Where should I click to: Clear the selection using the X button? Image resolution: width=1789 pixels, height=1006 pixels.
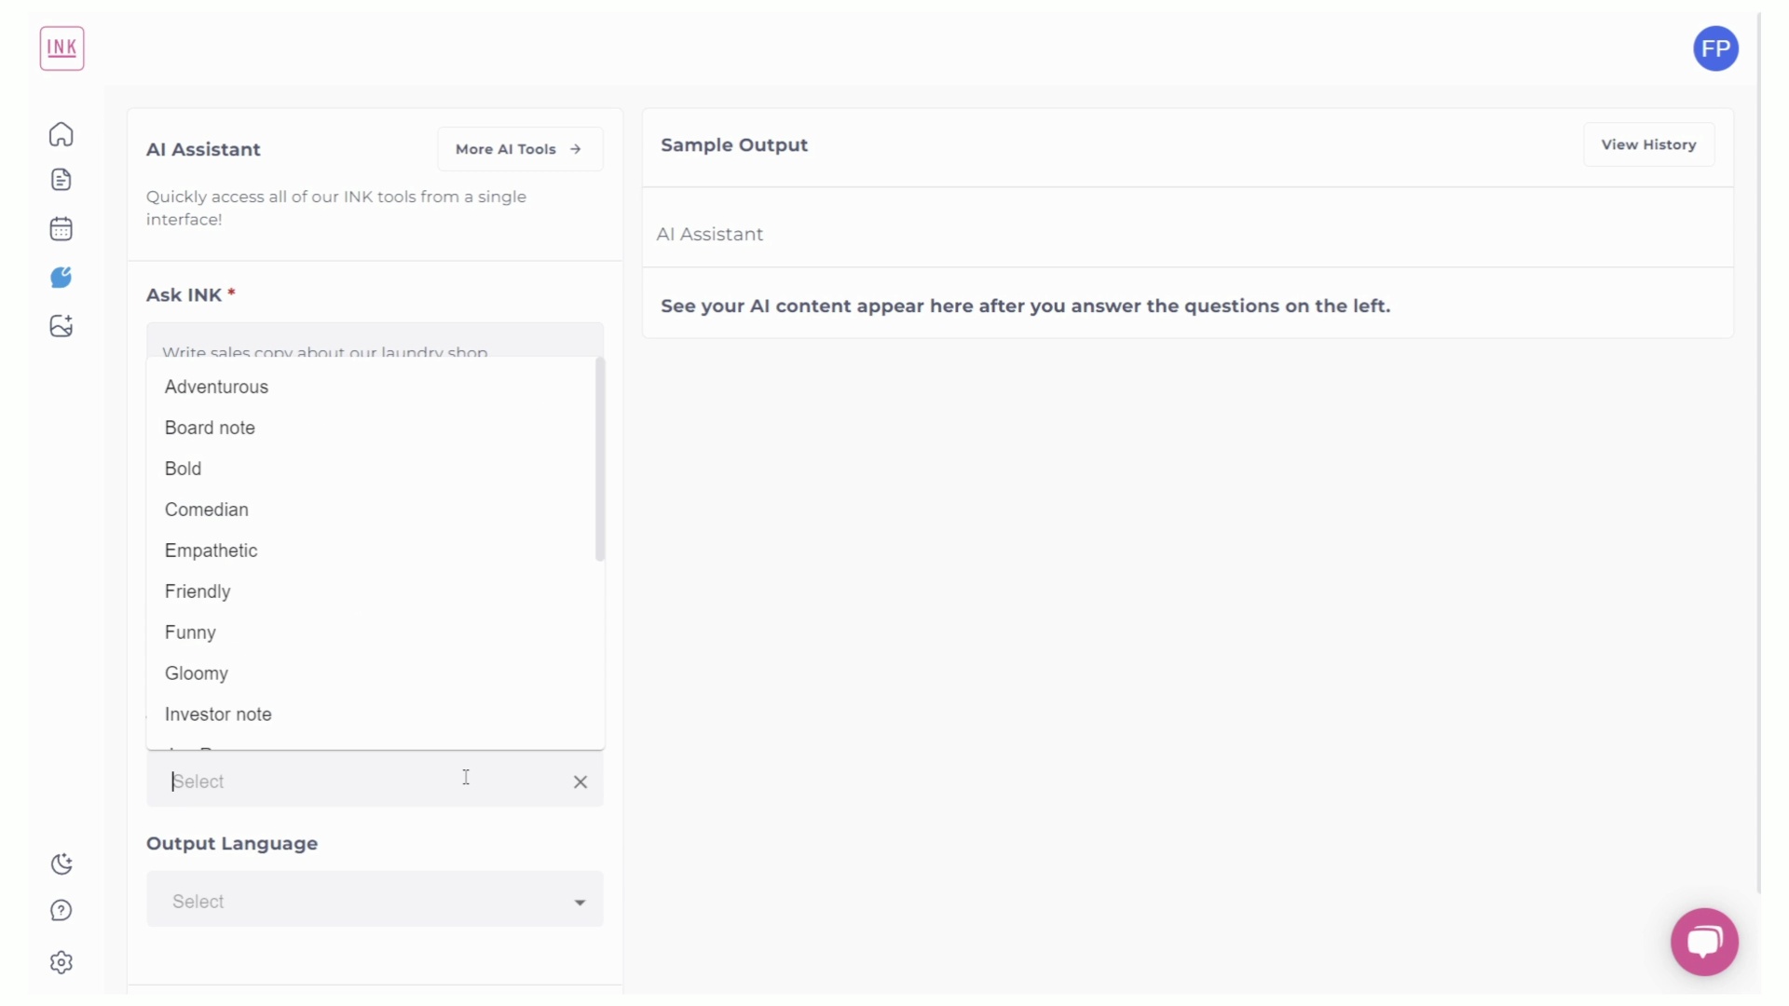580,782
